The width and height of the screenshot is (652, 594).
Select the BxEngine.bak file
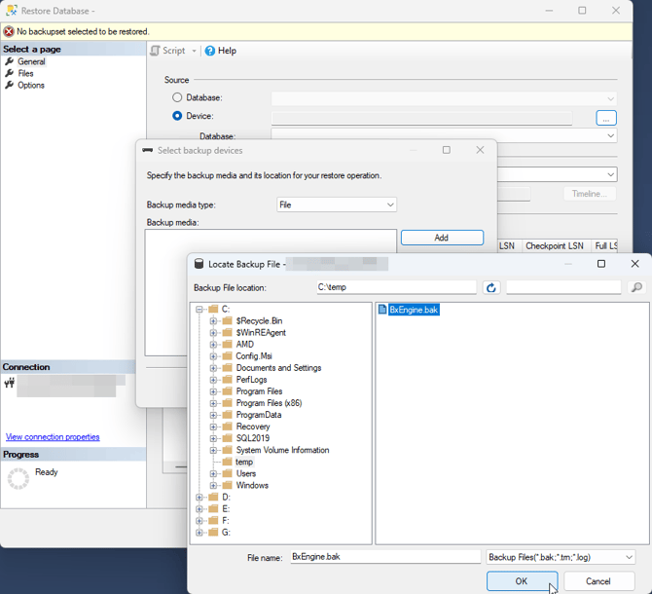pos(414,310)
